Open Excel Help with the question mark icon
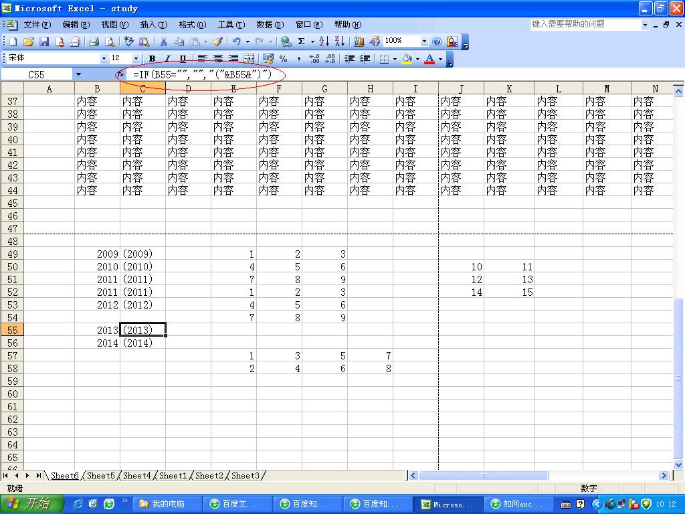 click(x=436, y=41)
